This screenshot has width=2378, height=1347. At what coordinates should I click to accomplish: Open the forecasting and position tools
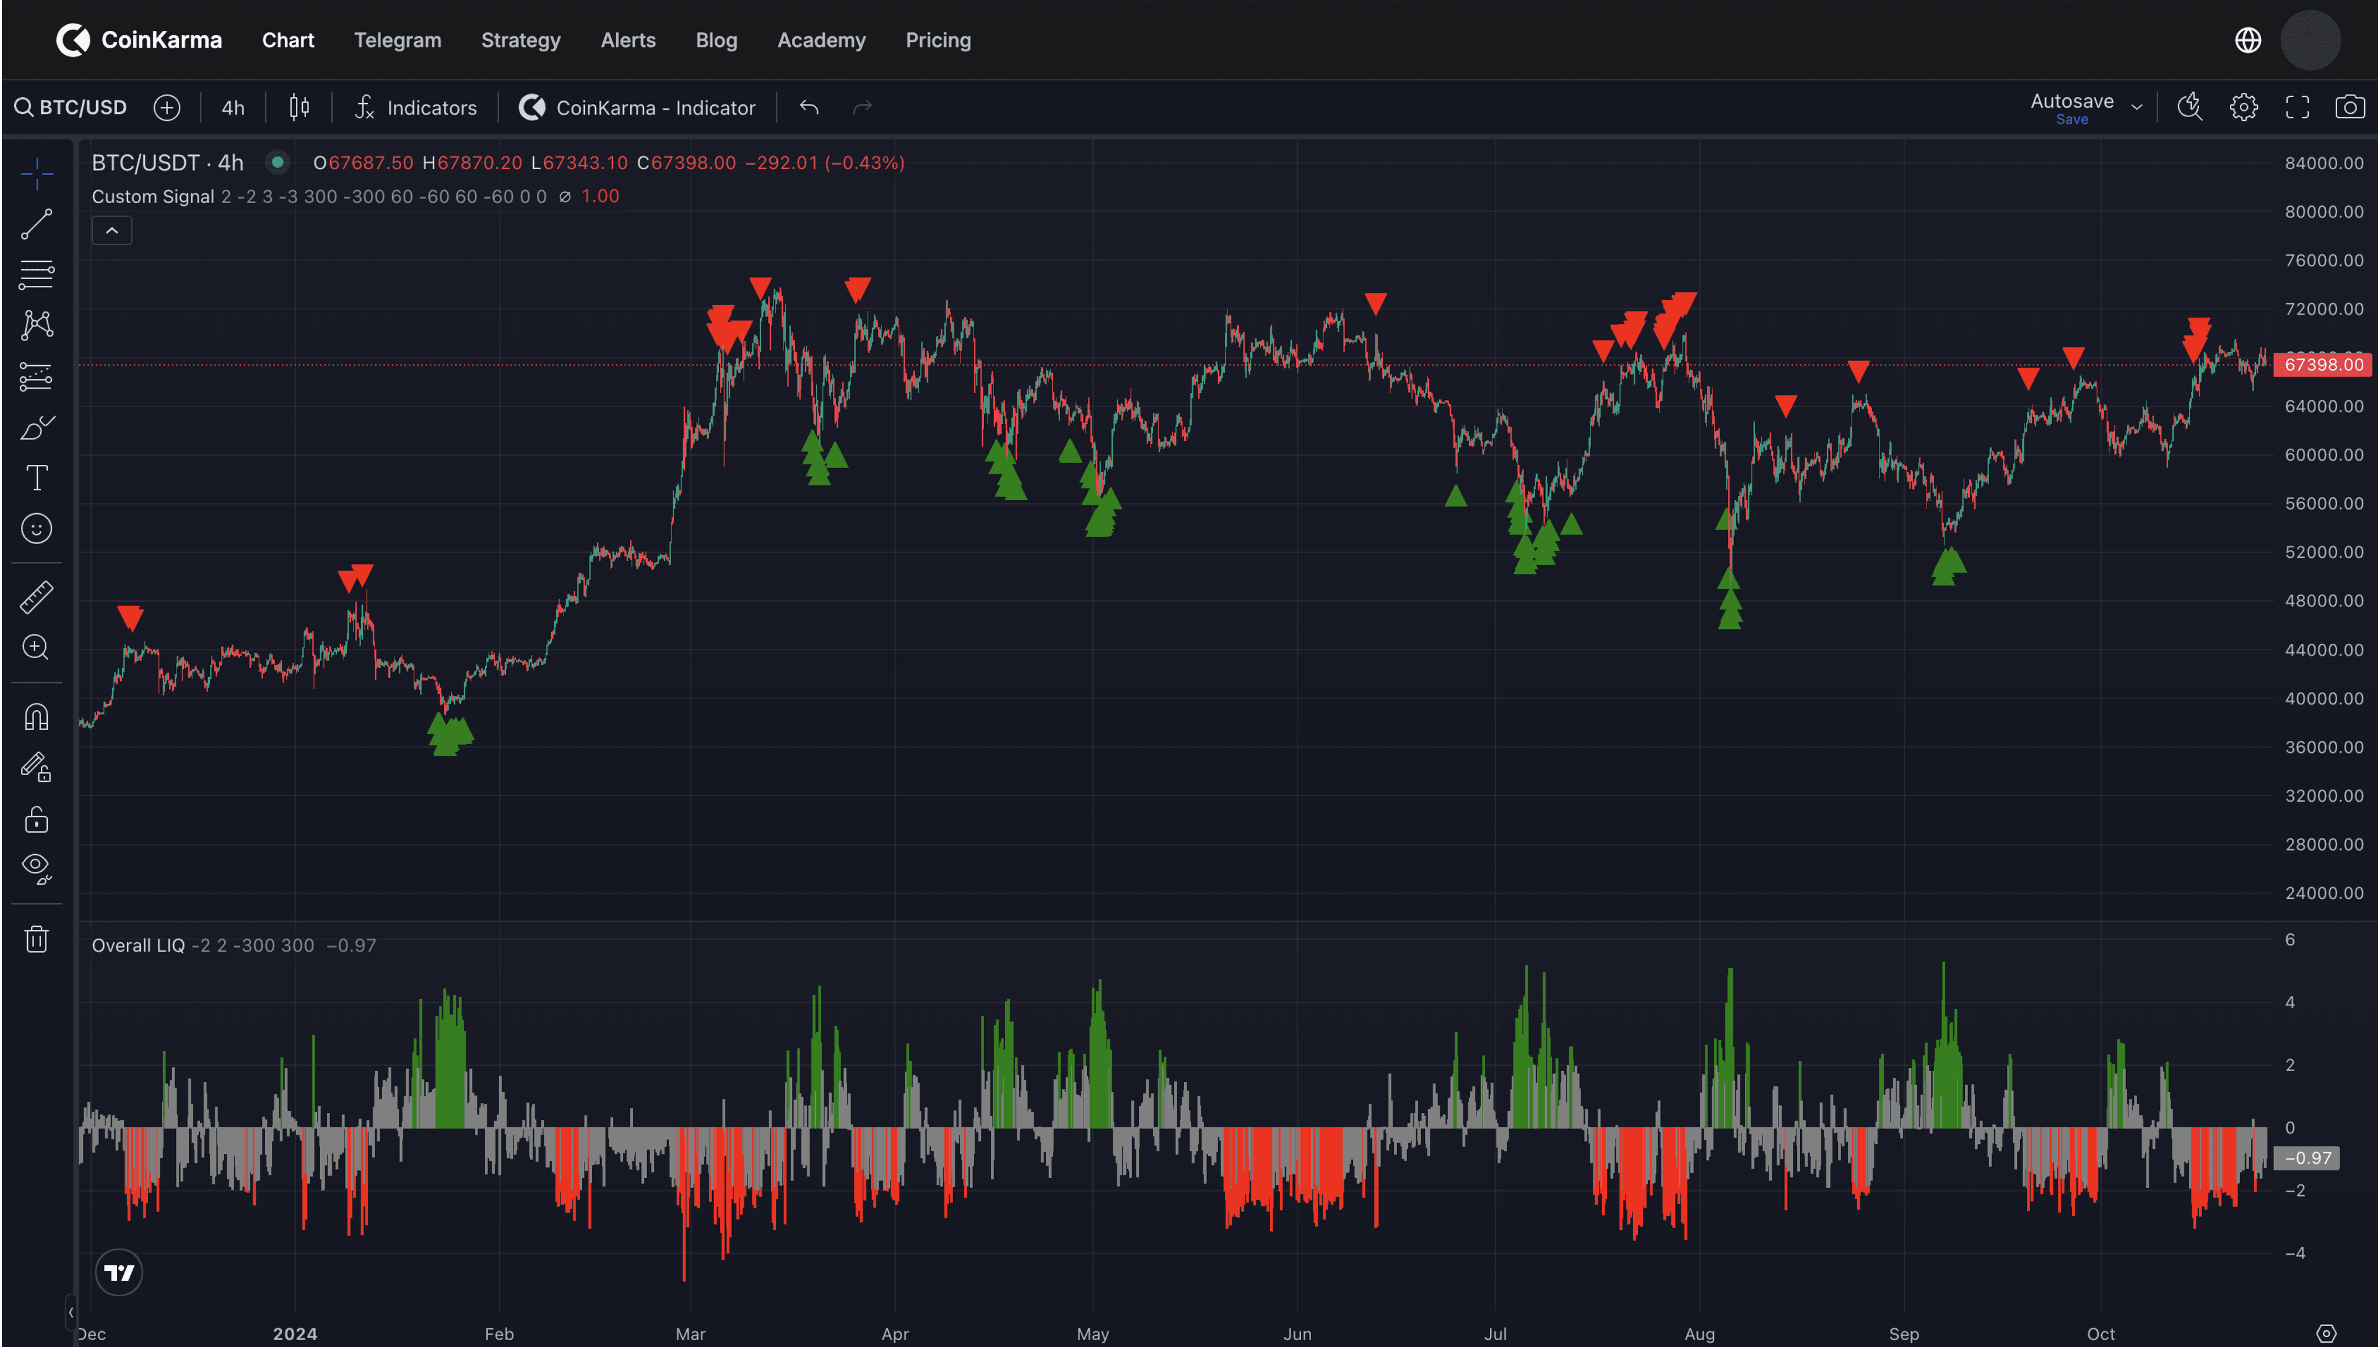(37, 376)
